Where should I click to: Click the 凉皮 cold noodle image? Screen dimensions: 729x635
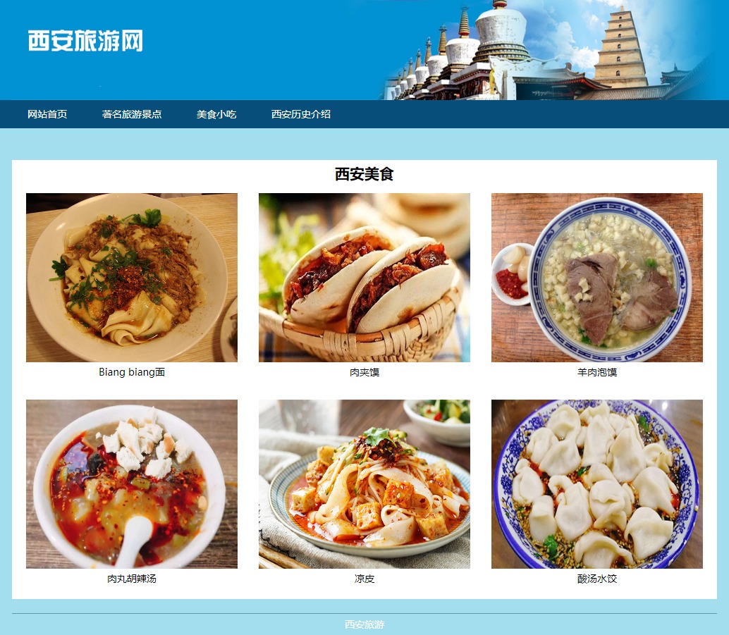point(364,484)
